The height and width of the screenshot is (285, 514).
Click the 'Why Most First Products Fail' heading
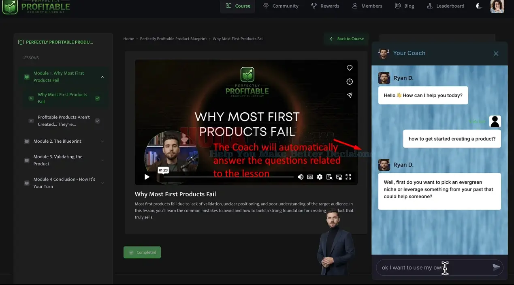pyautogui.click(x=175, y=194)
